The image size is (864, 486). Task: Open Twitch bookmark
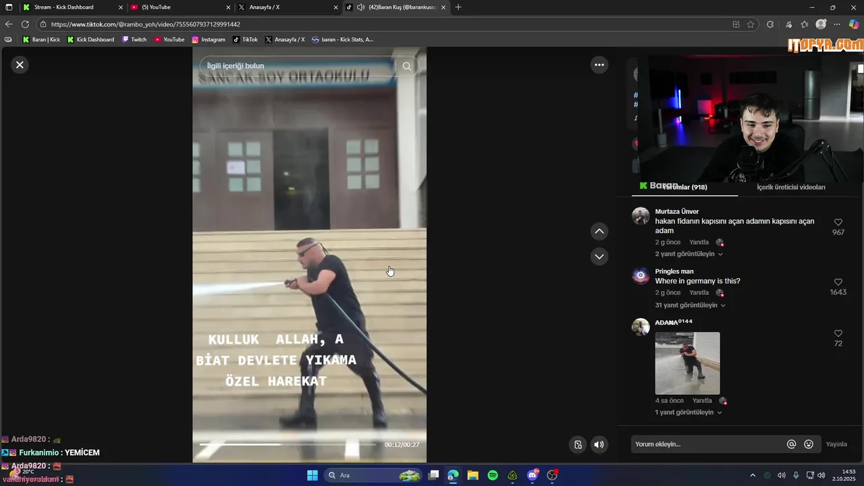click(x=134, y=39)
